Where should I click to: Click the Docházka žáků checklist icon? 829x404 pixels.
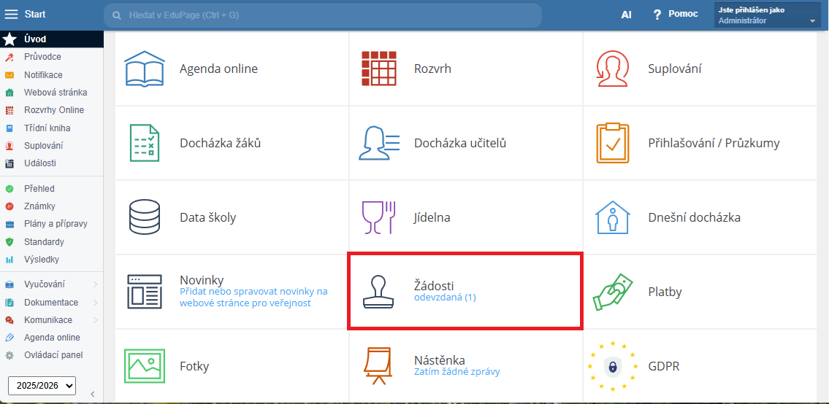[x=145, y=143]
